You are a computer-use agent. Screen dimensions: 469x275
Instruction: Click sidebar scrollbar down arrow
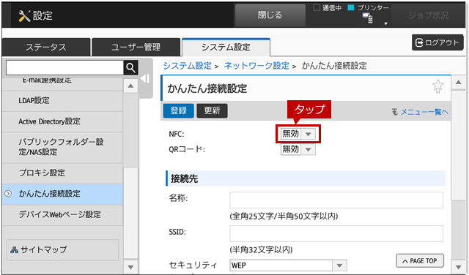[x=130, y=267]
